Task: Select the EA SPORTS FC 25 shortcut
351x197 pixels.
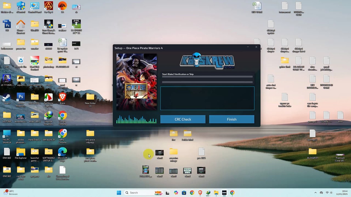Action: point(76,26)
